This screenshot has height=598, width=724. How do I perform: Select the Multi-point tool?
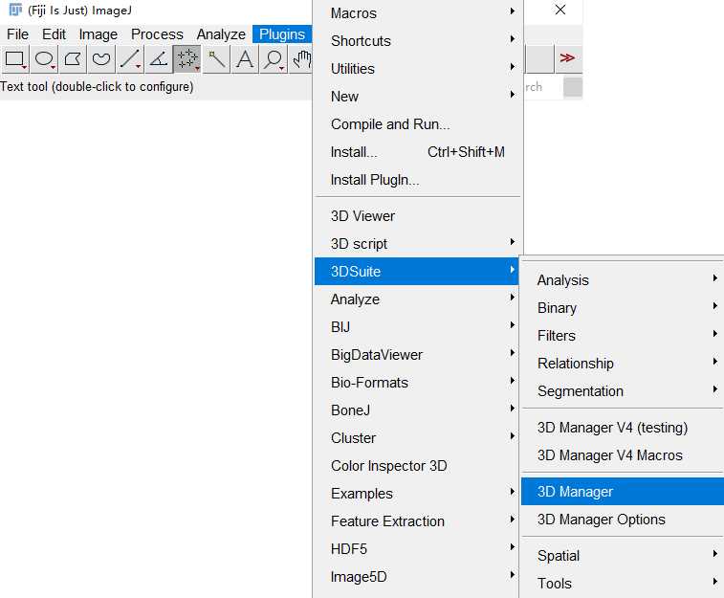[187, 58]
